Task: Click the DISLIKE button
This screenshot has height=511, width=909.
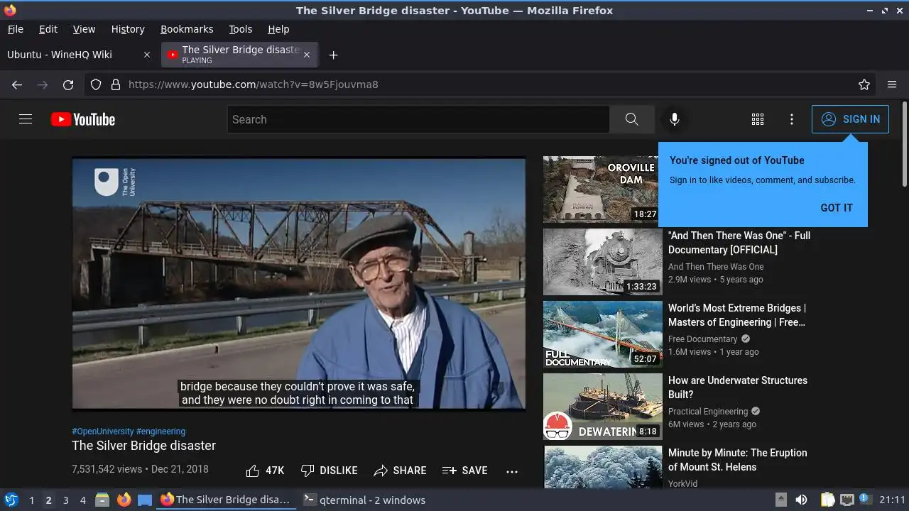Action: pos(329,471)
